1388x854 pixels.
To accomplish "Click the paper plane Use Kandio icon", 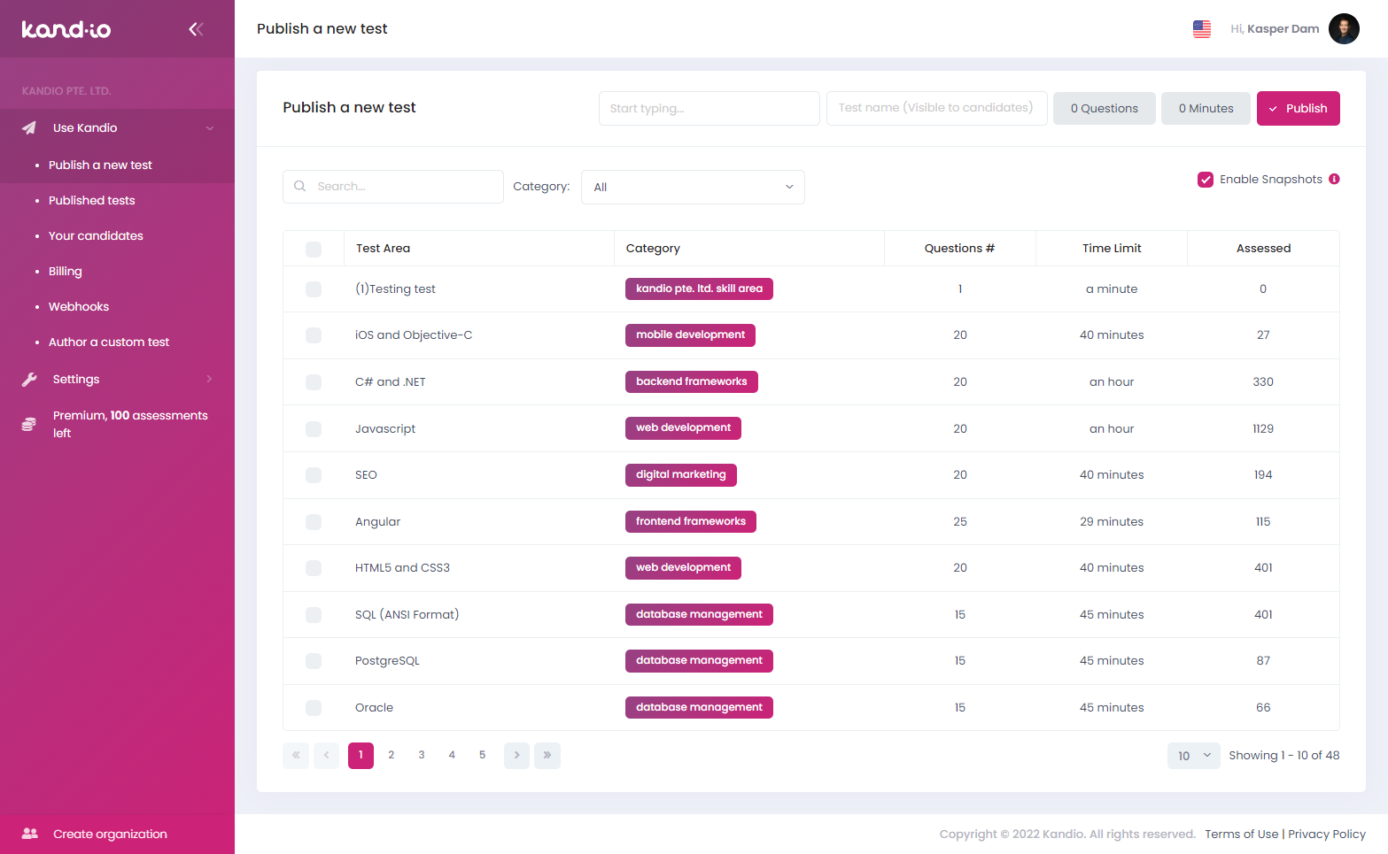I will 29,128.
